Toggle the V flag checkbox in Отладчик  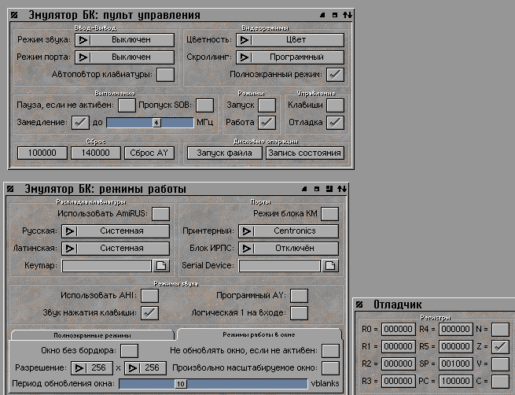coord(501,364)
